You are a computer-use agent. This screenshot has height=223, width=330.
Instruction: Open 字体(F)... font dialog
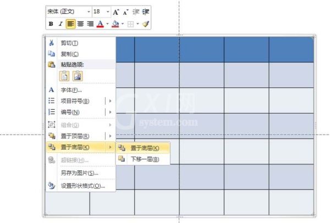coord(80,90)
